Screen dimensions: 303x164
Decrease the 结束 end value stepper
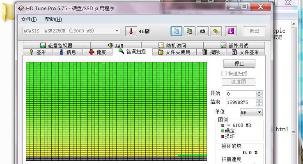tap(259, 104)
